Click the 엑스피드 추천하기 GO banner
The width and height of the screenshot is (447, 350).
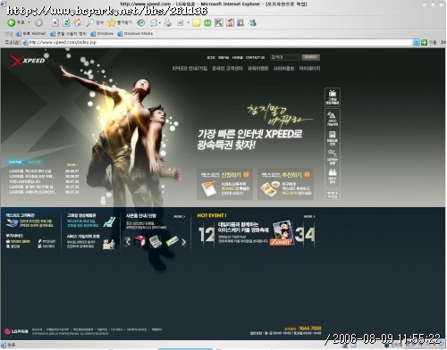(x=285, y=184)
